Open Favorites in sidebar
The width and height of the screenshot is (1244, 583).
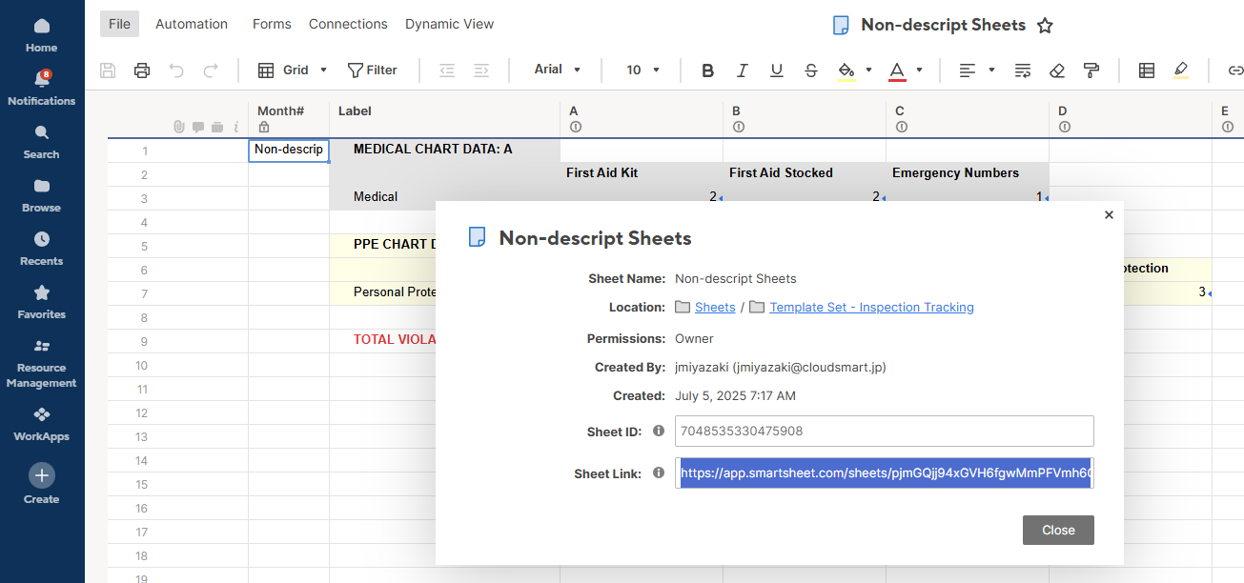pyautogui.click(x=42, y=303)
